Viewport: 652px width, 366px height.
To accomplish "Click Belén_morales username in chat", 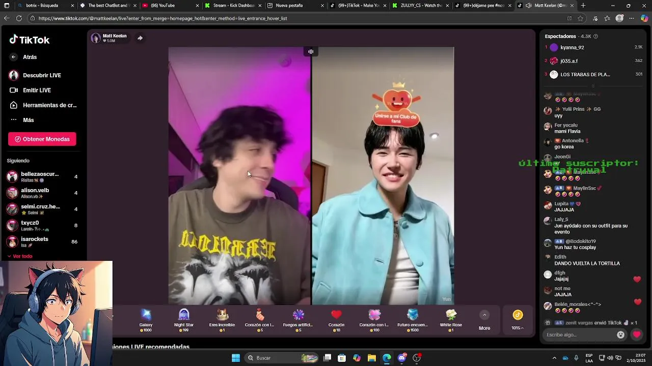I will [578, 304].
